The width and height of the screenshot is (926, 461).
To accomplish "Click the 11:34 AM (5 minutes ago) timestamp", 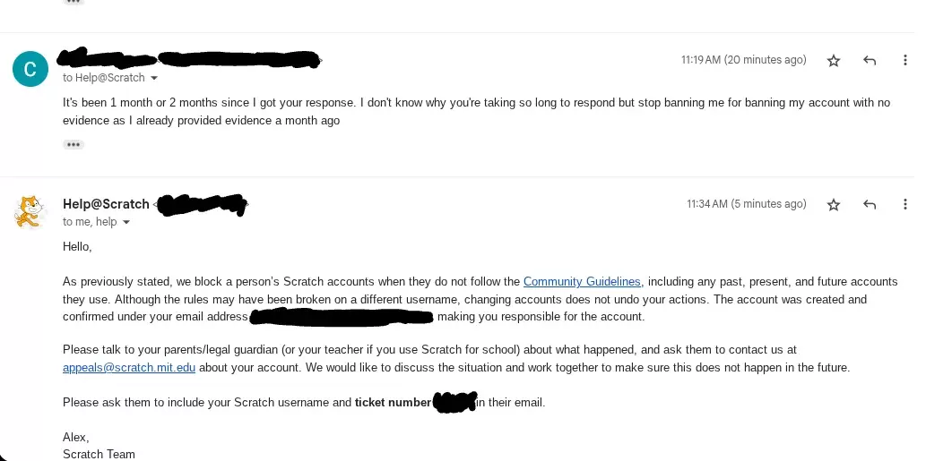I will tap(746, 204).
